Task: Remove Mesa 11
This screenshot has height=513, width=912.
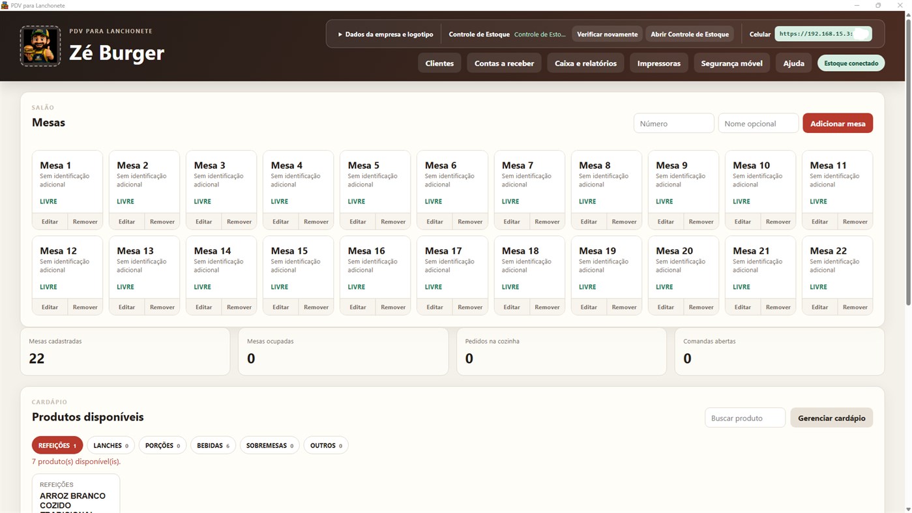Action: tap(855, 222)
